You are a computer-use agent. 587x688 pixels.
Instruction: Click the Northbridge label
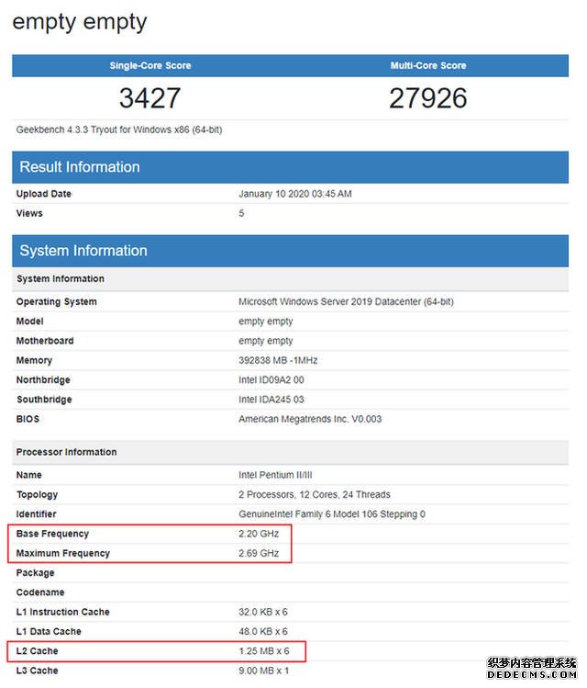[43, 380]
